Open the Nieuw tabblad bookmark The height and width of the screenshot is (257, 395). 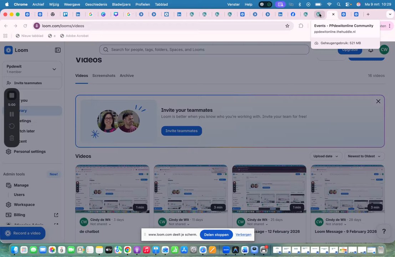click(x=30, y=36)
